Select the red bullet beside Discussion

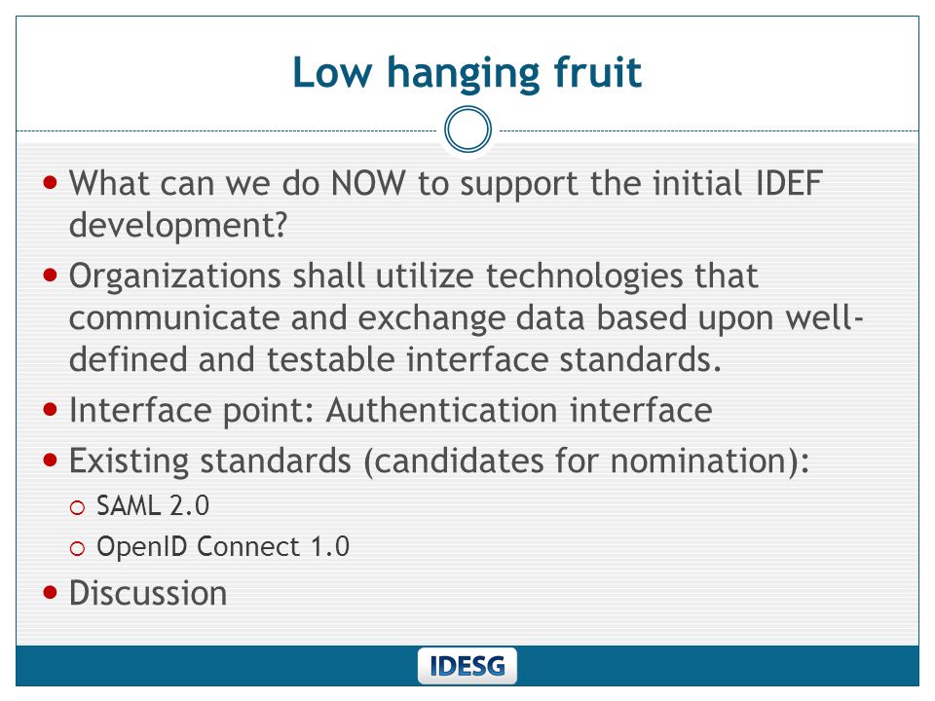pos(51,593)
